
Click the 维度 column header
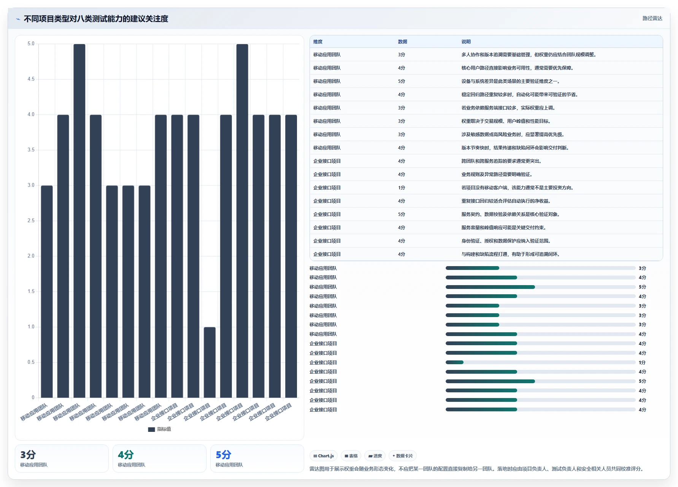click(x=318, y=42)
